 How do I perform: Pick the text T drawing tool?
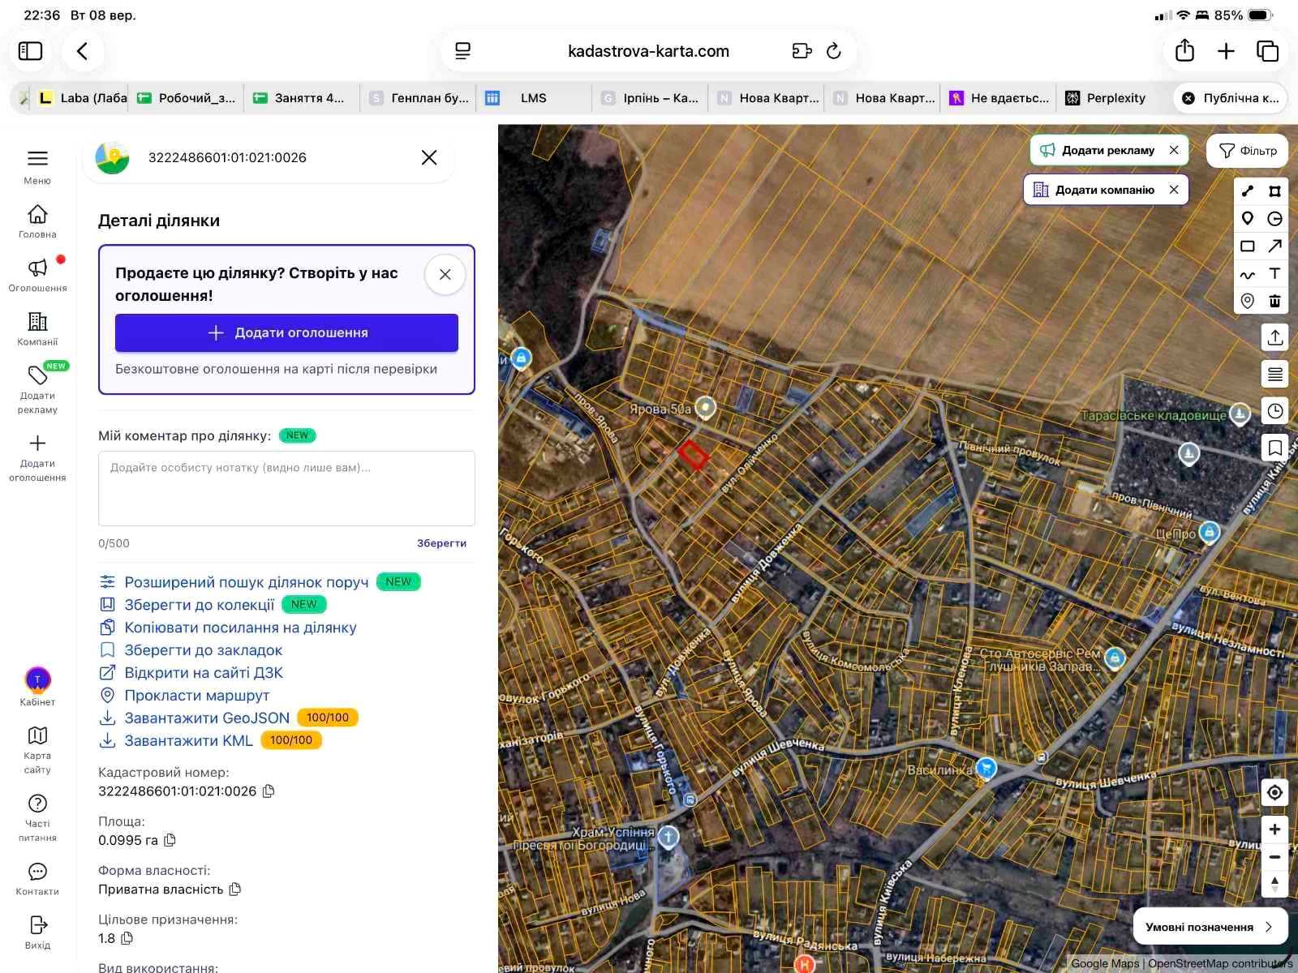click(1274, 273)
